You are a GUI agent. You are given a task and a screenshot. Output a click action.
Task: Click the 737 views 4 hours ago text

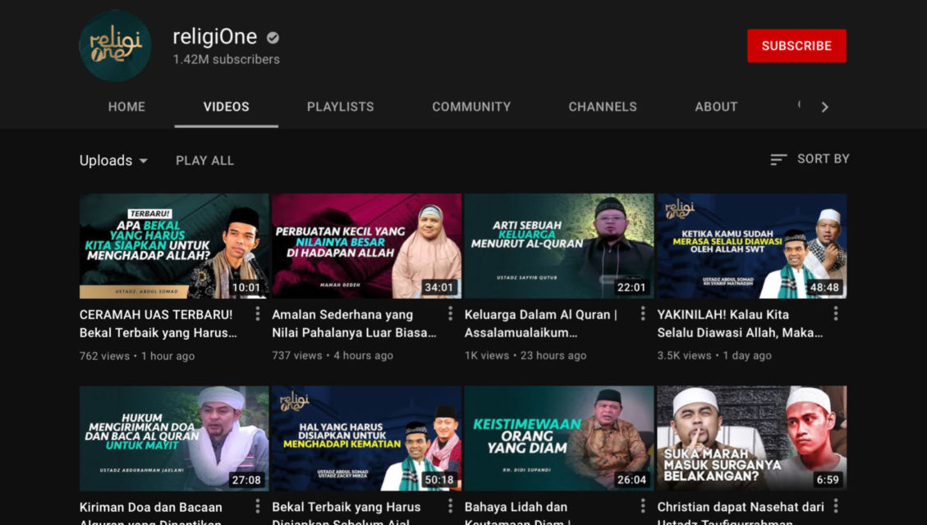pyautogui.click(x=333, y=355)
